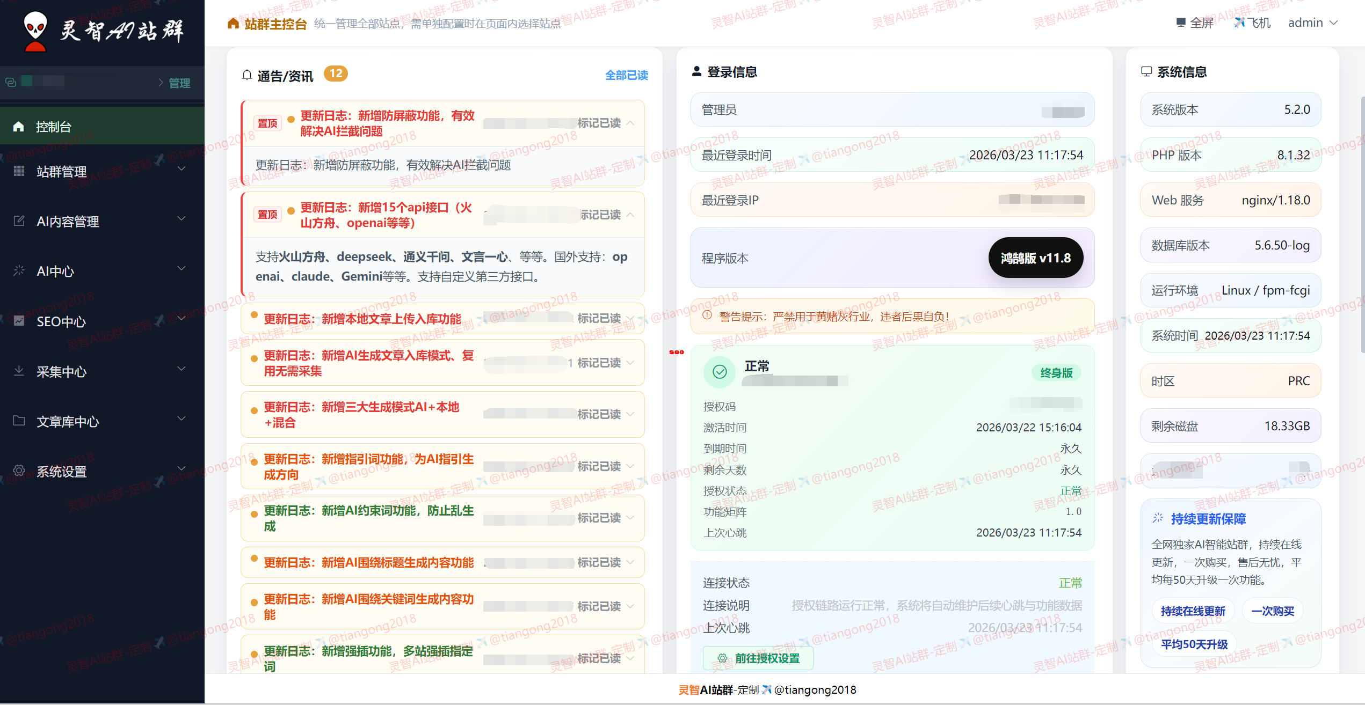The width and height of the screenshot is (1365, 705).
Task: Click the 站群主控台 page title
Action: click(x=275, y=24)
